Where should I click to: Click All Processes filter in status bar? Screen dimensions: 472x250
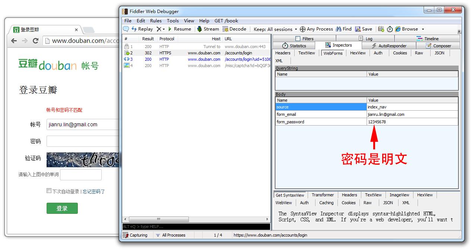[171, 235]
